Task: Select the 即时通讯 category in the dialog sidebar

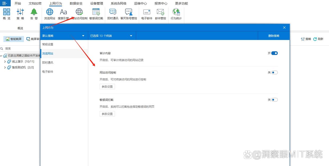Action: [48, 63]
